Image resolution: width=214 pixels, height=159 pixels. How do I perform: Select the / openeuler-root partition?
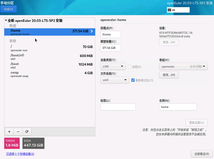pyautogui.click(x=50, y=48)
